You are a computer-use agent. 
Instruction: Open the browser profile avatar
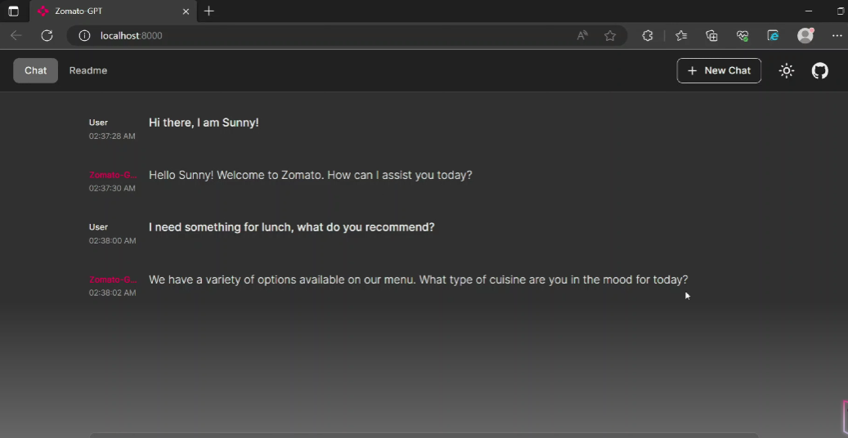point(805,36)
